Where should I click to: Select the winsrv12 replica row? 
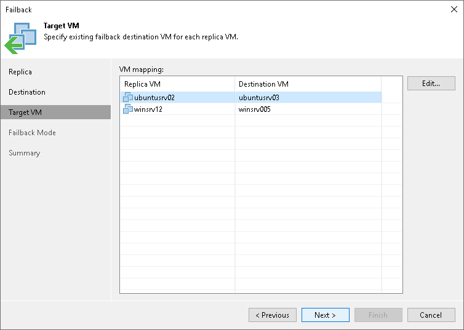tap(148, 109)
